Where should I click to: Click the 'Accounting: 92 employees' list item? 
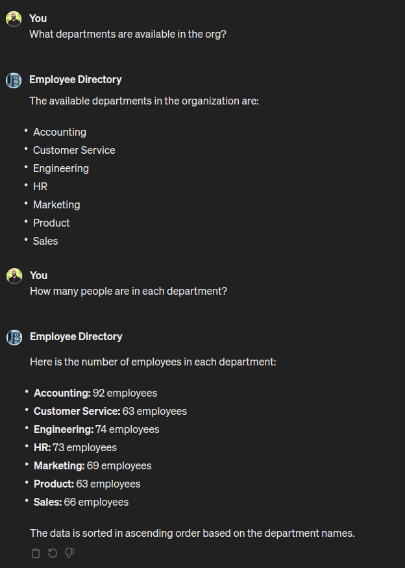click(x=95, y=393)
